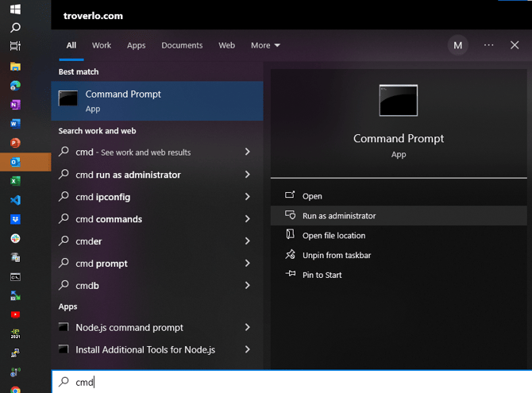Open Visual Studio Code from taskbar
This screenshot has width=532, height=393.
15,200
